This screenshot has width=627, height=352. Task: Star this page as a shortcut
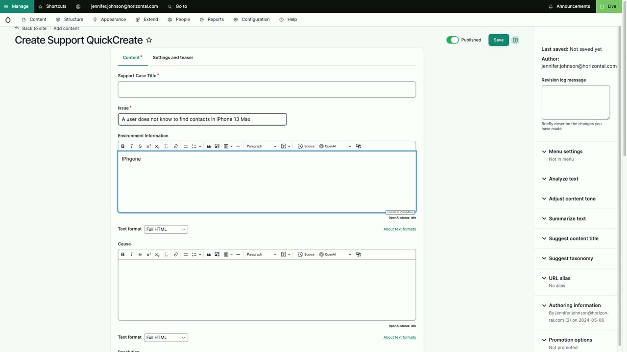pos(149,40)
